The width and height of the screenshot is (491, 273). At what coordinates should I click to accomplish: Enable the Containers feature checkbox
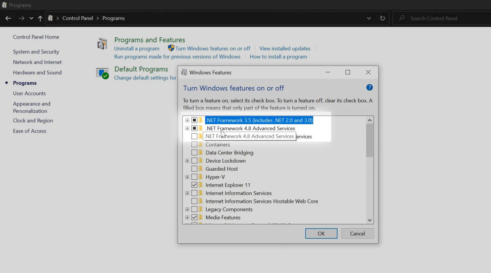(195, 144)
